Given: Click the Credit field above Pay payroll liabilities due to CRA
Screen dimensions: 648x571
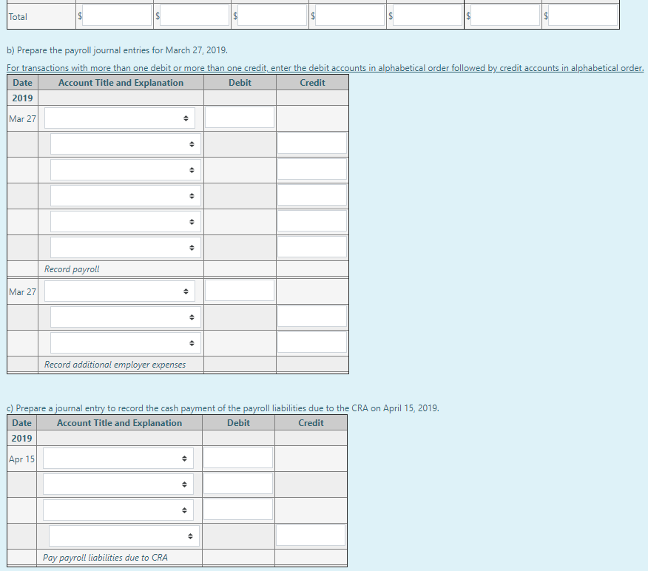Looking at the screenshot, I should (x=311, y=535).
